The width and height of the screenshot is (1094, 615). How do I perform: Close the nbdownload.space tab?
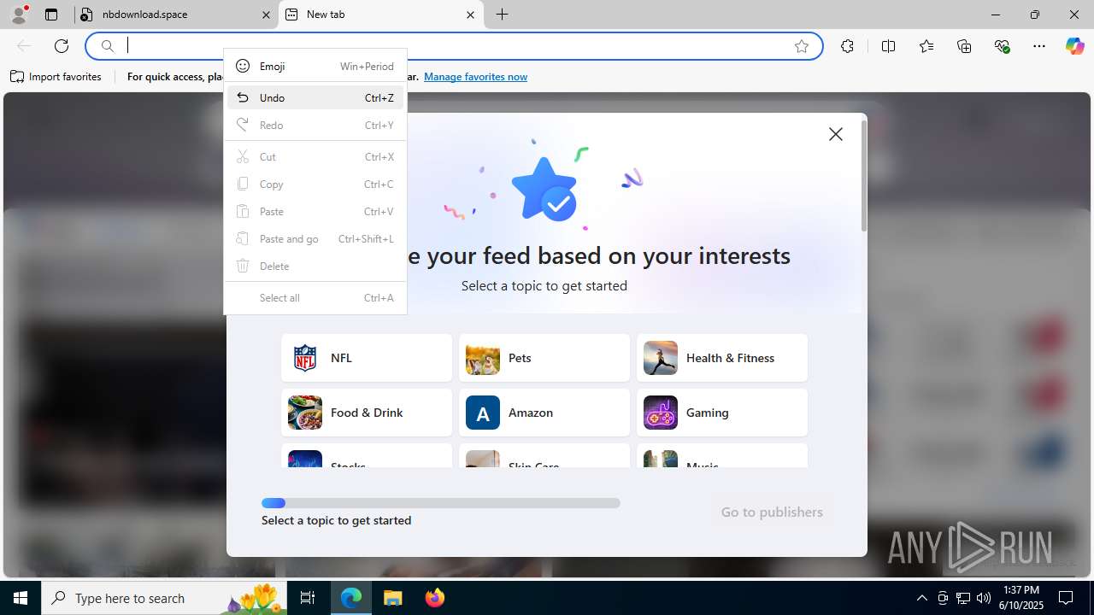266,15
